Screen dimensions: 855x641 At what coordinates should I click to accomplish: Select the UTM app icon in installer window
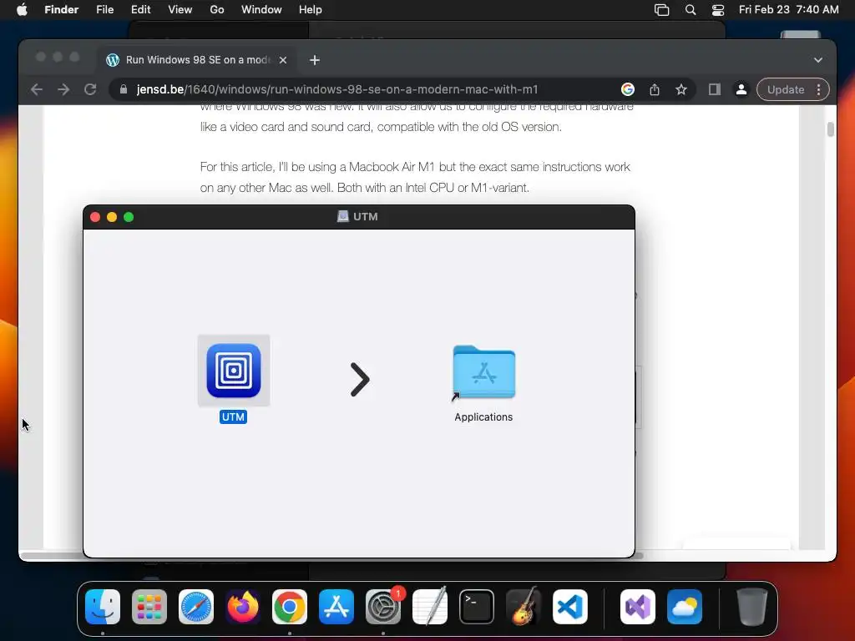tap(234, 371)
